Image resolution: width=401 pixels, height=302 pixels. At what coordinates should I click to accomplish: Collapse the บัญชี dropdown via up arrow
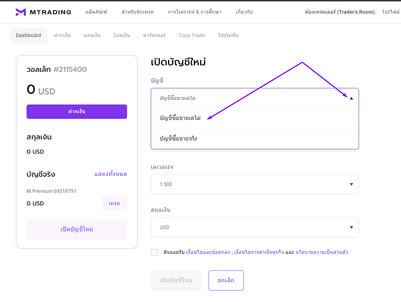click(x=351, y=98)
